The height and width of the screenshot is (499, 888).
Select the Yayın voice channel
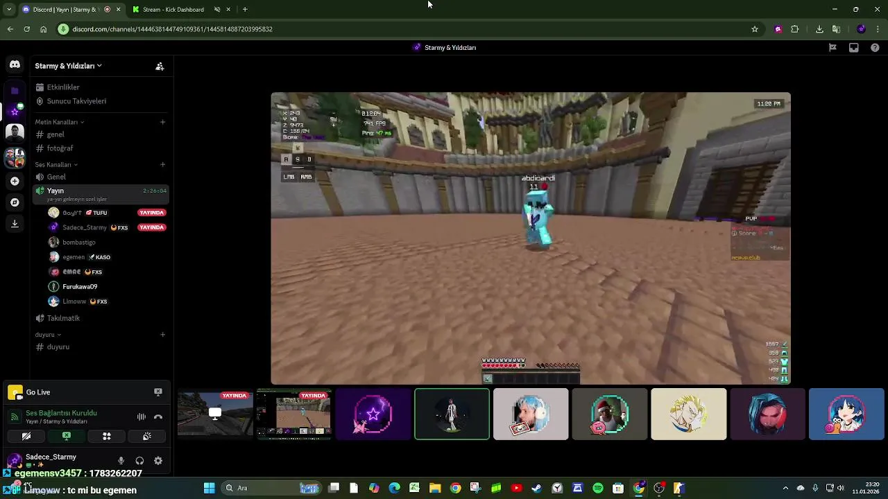pos(101,193)
